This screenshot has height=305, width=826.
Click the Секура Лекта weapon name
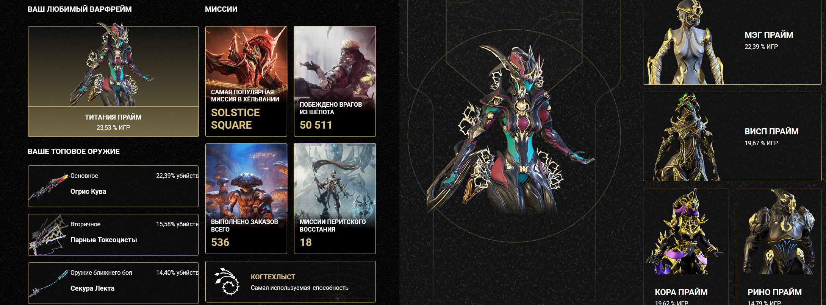92,288
